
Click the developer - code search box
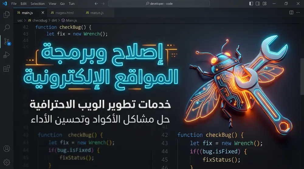click(x=159, y=3)
